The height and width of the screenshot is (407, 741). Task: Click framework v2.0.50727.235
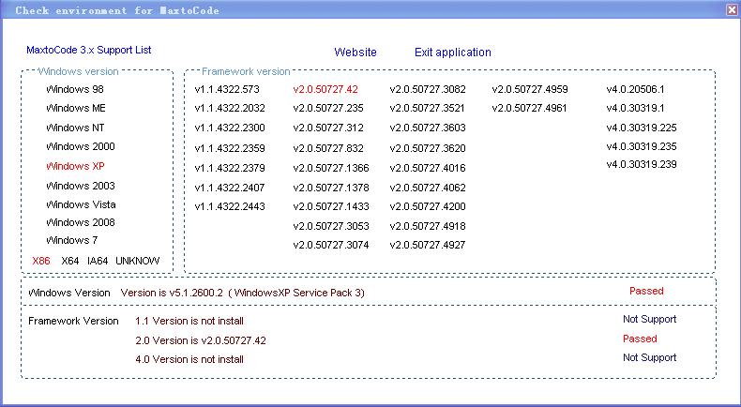pyautogui.click(x=328, y=108)
